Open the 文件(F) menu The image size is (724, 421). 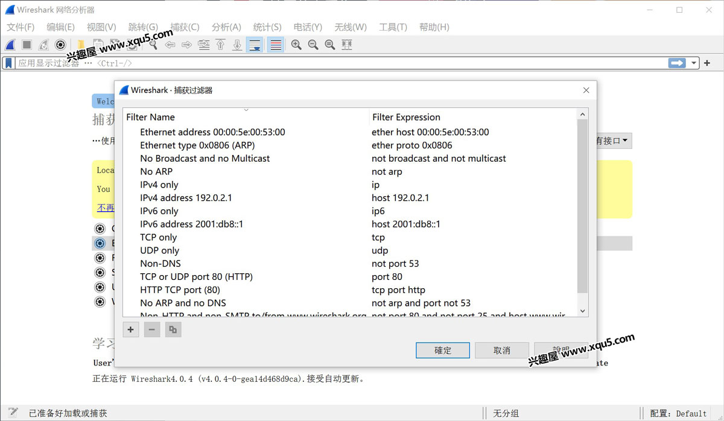pyautogui.click(x=21, y=27)
